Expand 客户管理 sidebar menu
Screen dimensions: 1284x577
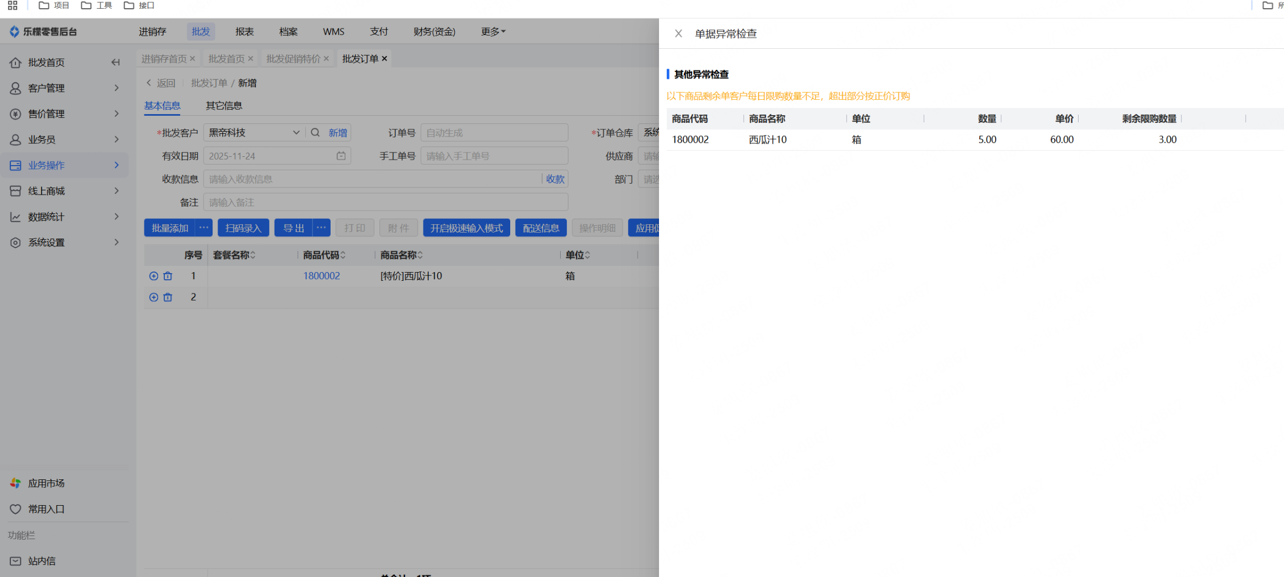[x=64, y=88]
